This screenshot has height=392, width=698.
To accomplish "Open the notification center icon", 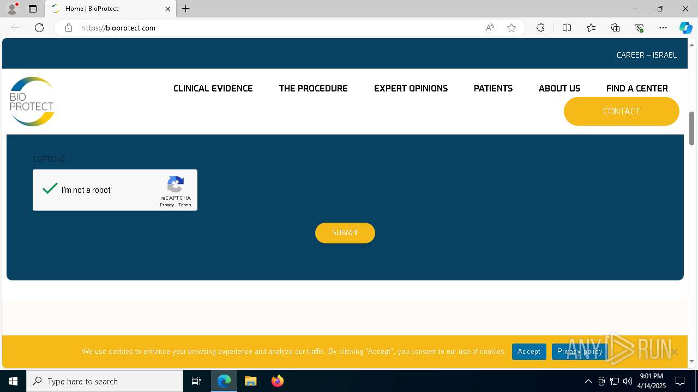I will (x=680, y=381).
